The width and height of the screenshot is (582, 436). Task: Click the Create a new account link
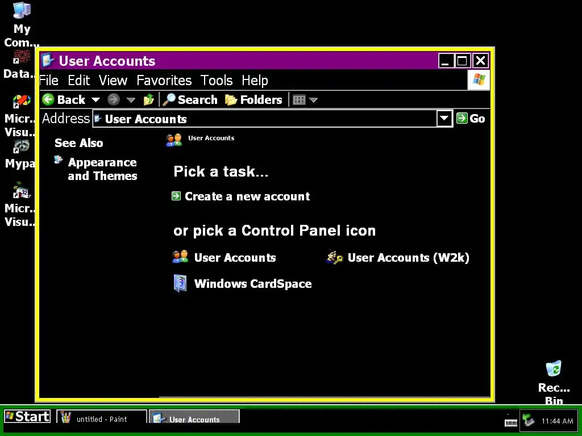click(247, 196)
